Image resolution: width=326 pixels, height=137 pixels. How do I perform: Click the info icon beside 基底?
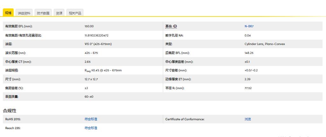click(175, 26)
